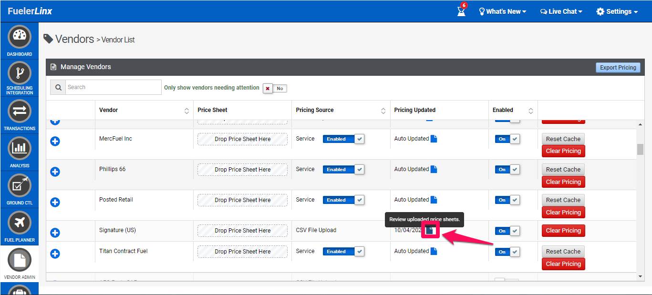Open the Analysis sidebar icon
652x295 pixels.
point(20,148)
